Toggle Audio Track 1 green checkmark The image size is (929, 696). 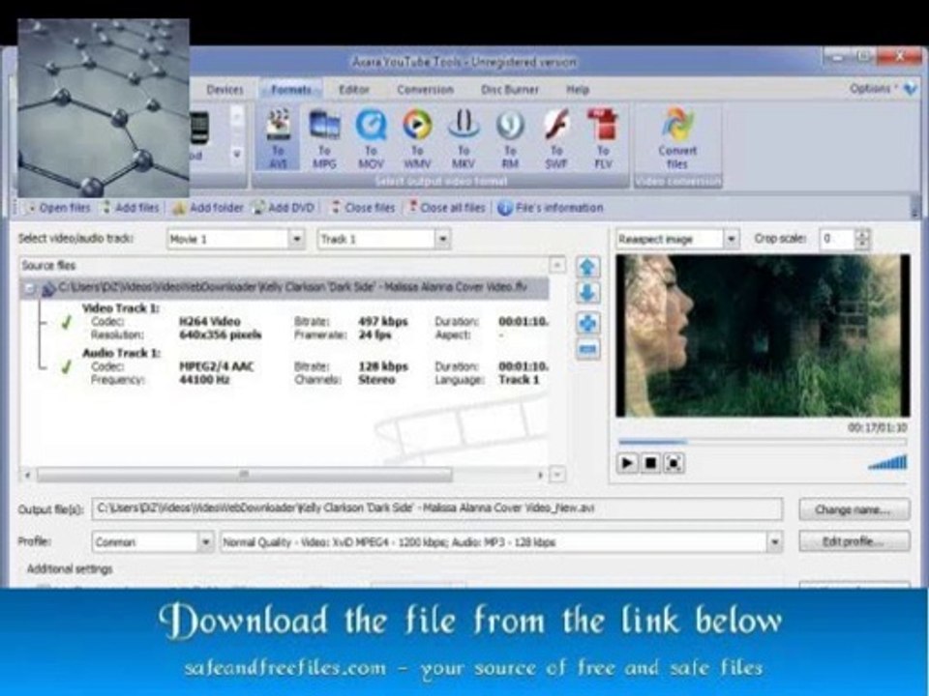point(67,367)
